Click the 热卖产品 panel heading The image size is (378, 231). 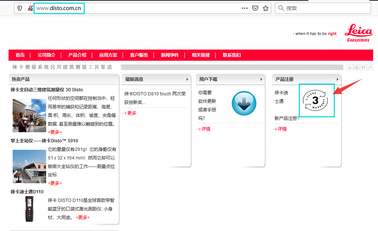(20, 79)
